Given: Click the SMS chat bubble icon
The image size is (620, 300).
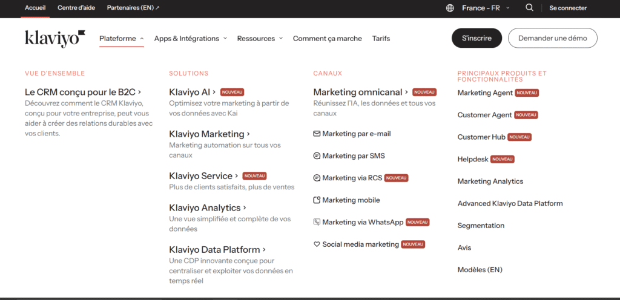Looking at the screenshot, I should coord(317,156).
